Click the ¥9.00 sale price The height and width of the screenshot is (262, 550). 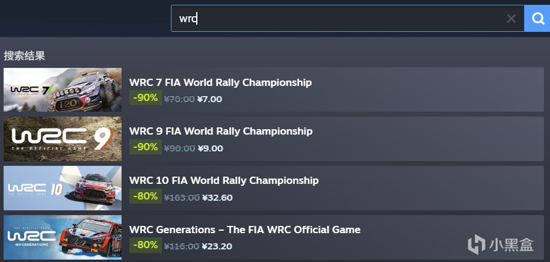[211, 148]
